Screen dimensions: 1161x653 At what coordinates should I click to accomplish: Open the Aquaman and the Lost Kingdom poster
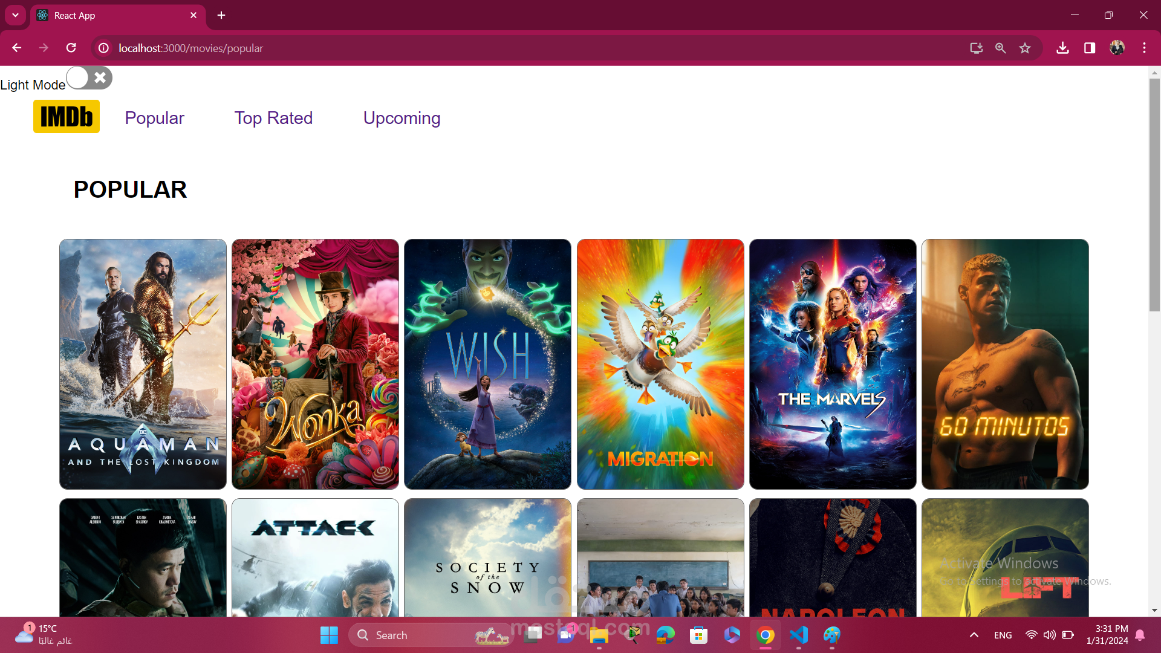pyautogui.click(x=143, y=364)
